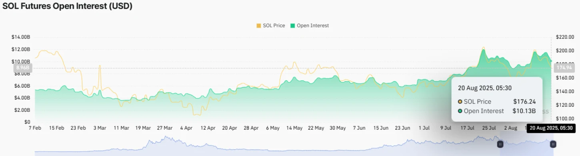Click the 2 Aug date label

pos(510,128)
